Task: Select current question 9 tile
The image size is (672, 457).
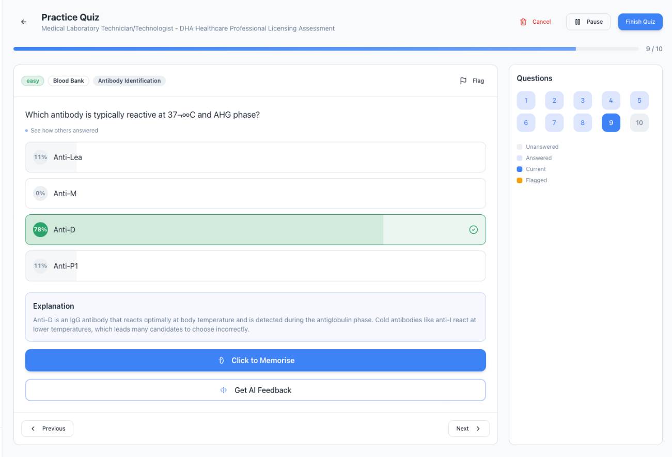Action: pyautogui.click(x=611, y=123)
